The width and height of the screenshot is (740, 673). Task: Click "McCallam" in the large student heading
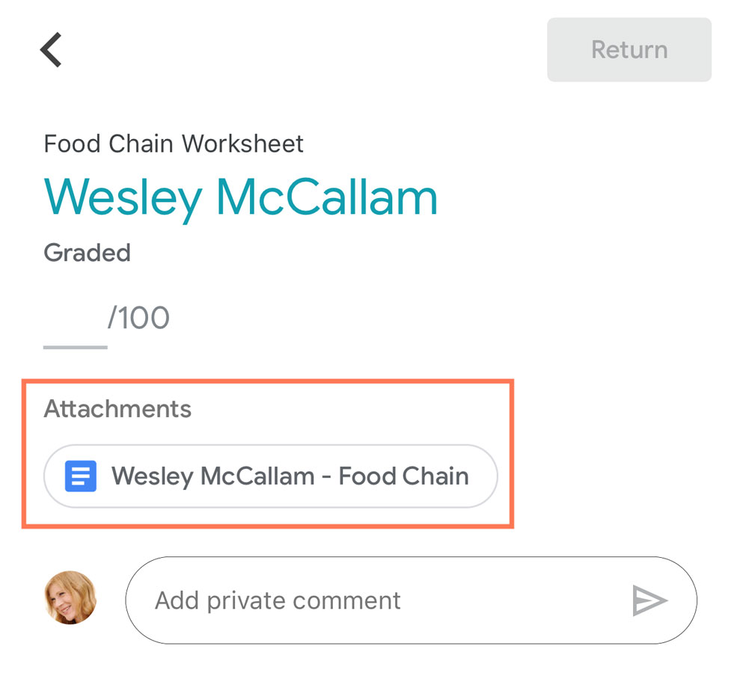pos(327,197)
